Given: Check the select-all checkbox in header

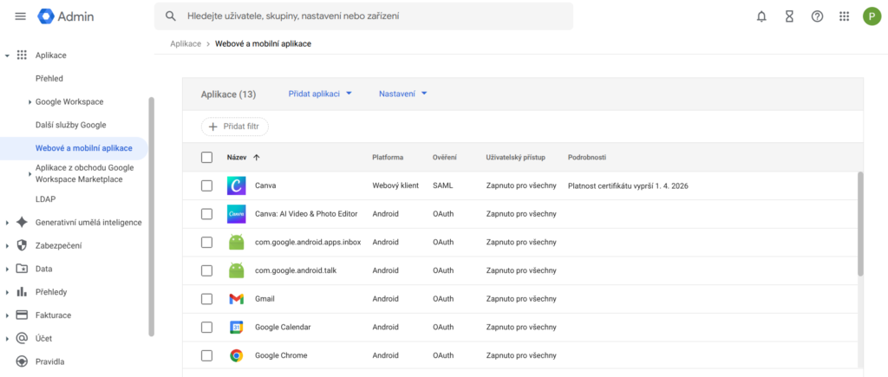Looking at the screenshot, I should (206, 158).
